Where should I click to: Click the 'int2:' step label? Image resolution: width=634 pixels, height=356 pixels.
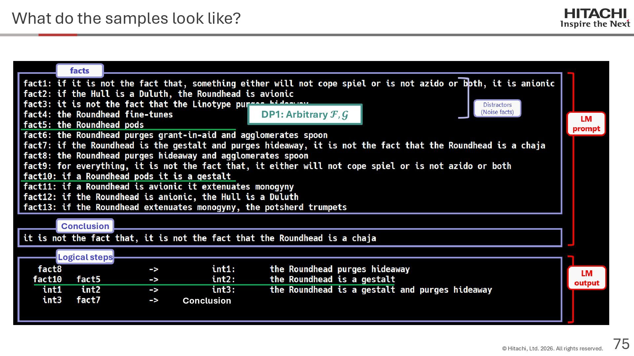click(x=223, y=280)
